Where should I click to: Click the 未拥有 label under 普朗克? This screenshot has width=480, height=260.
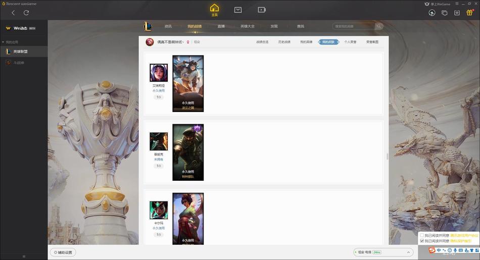point(159,160)
